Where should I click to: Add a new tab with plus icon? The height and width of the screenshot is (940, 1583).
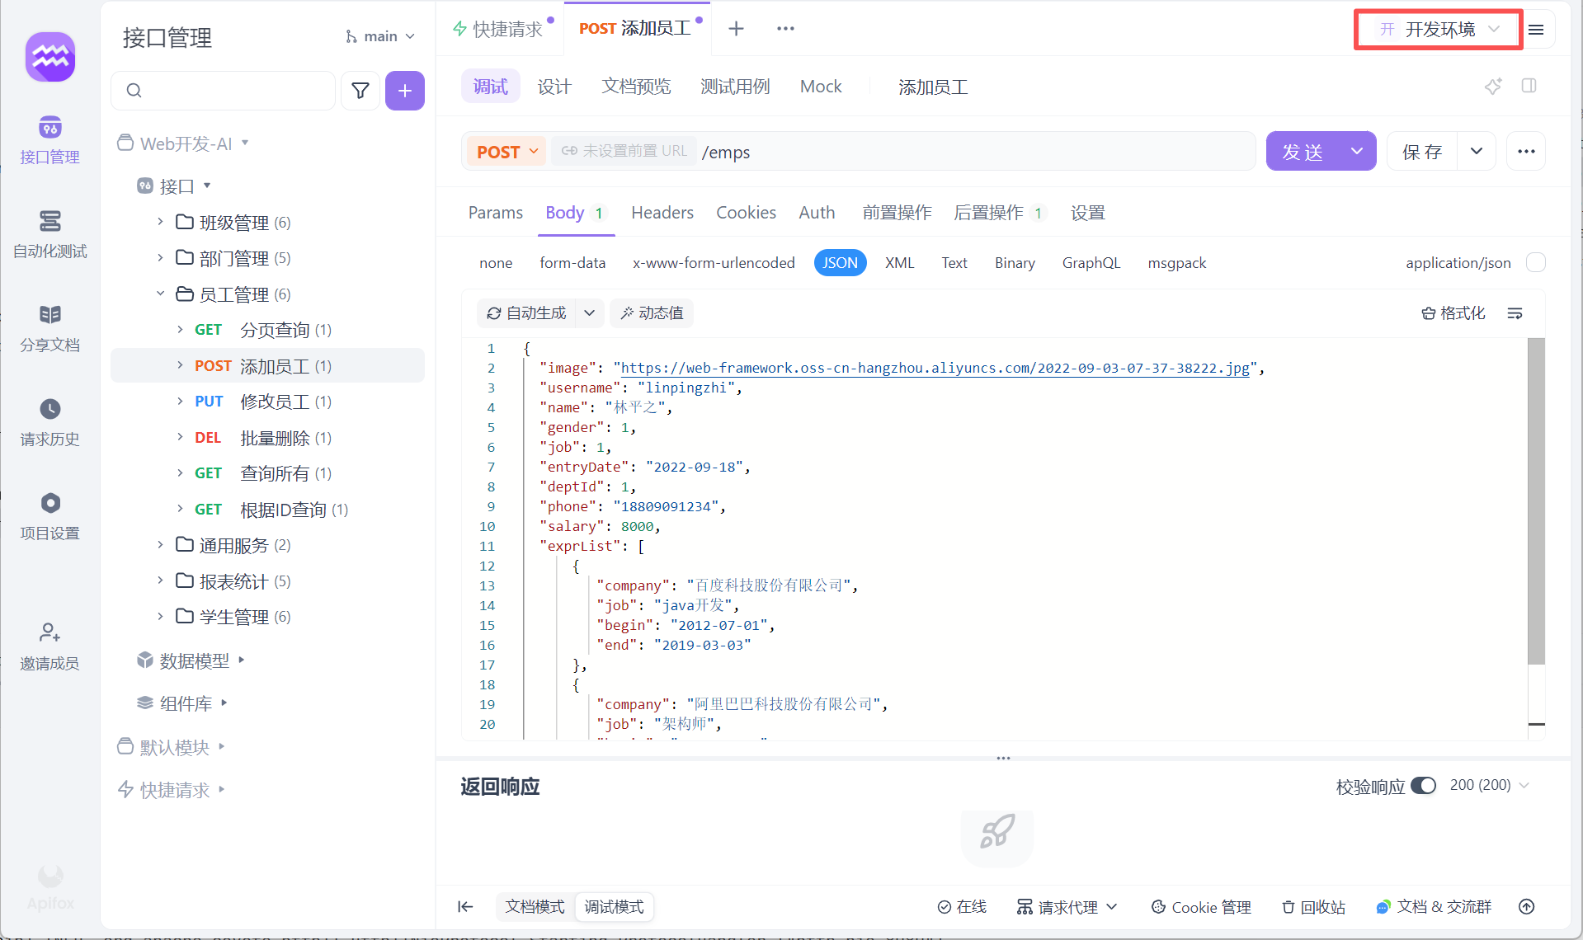(736, 29)
